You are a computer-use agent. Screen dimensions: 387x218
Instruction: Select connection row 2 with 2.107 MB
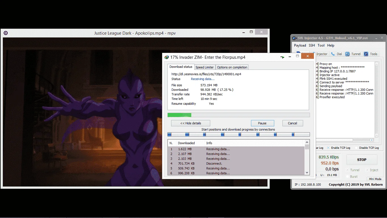pyautogui.click(x=236, y=154)
